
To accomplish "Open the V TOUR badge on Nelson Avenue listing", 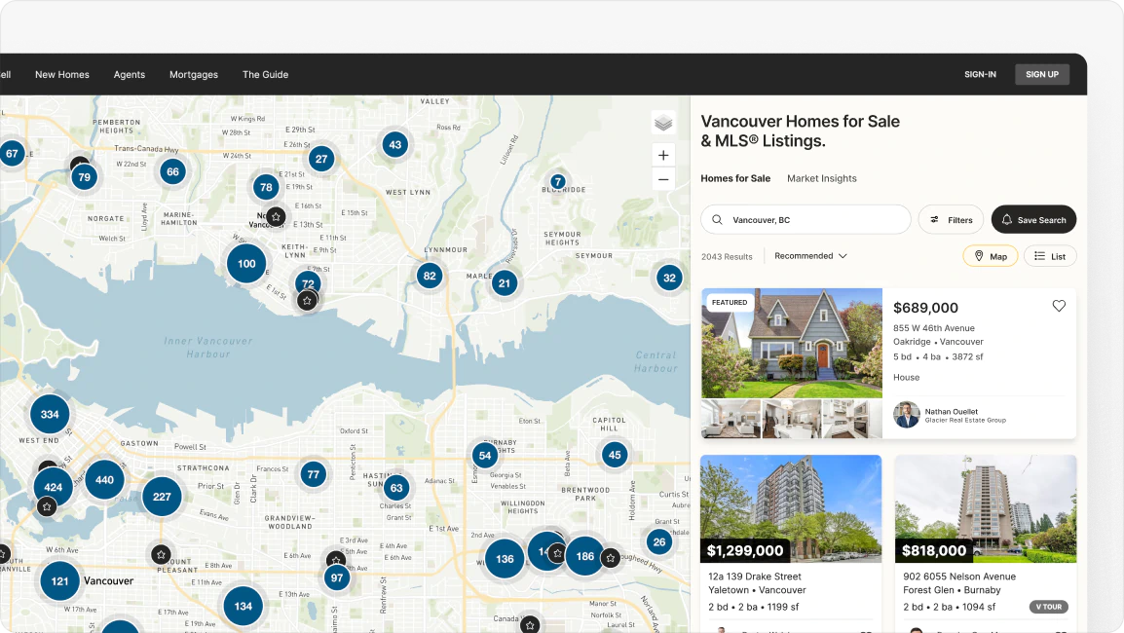I will pos(1049,607).
